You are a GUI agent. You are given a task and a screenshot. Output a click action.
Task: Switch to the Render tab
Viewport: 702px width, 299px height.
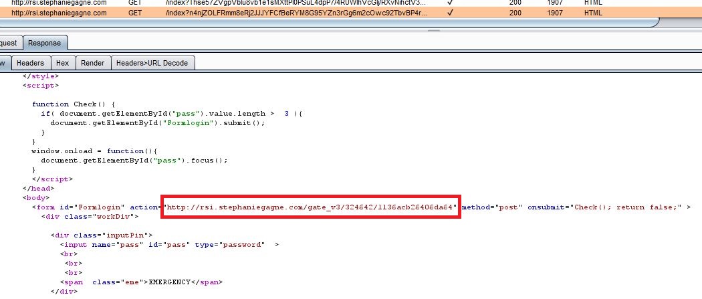tap(93, 63)
